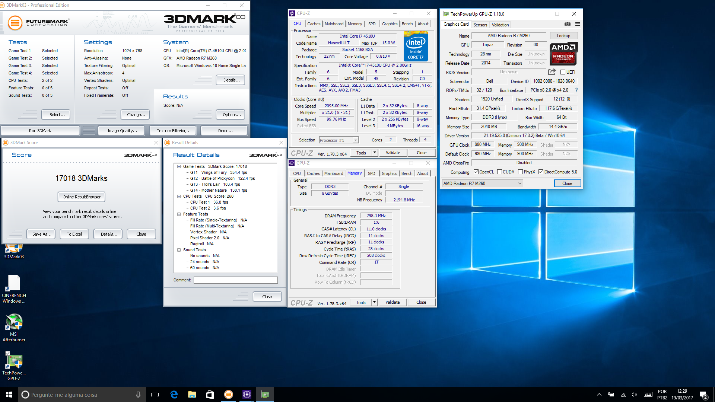Toggle the DirectCompute 5.0 checkbox
The image size is (715, 402).
tap(541, 172)
